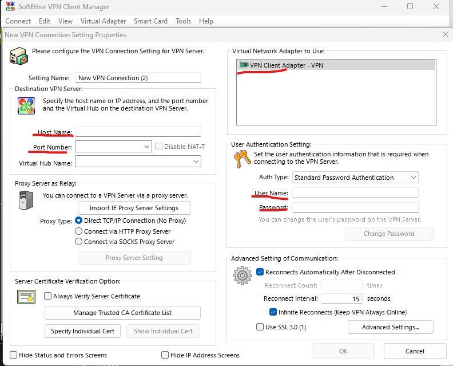453x366 pixels.
Task: Open Advanced Settings button
Action: click(390, 327)
